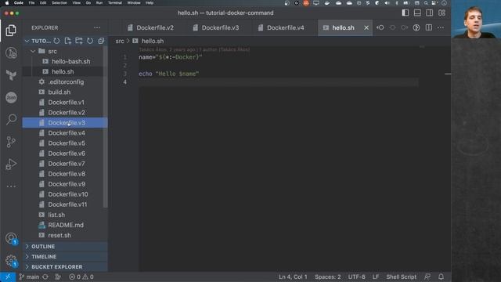Click the hello.sh breadcrumb
This screenshot has height=282, width=501.
click(153, 41)
